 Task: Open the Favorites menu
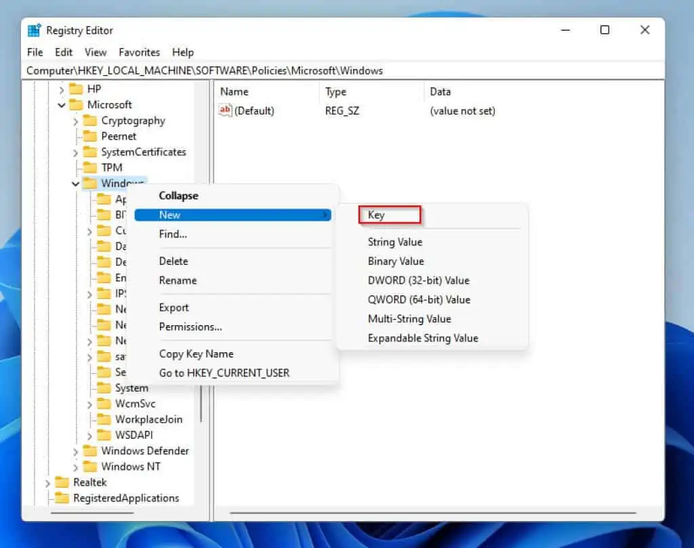(x=139, y=52)
